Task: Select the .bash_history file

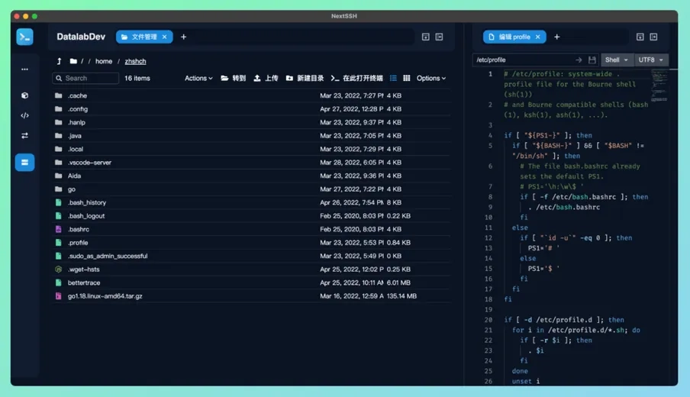Action: 252,202
